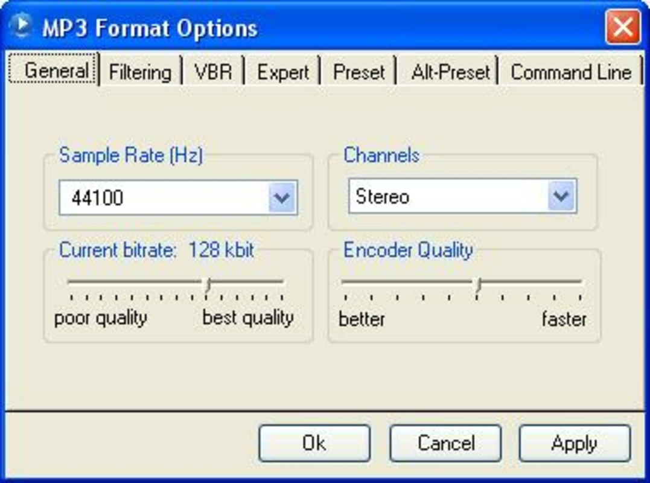Click the Sample Rate dropdown arrow
The width and height of the screenshot is (650, 483).
click(x=284, y=196)
